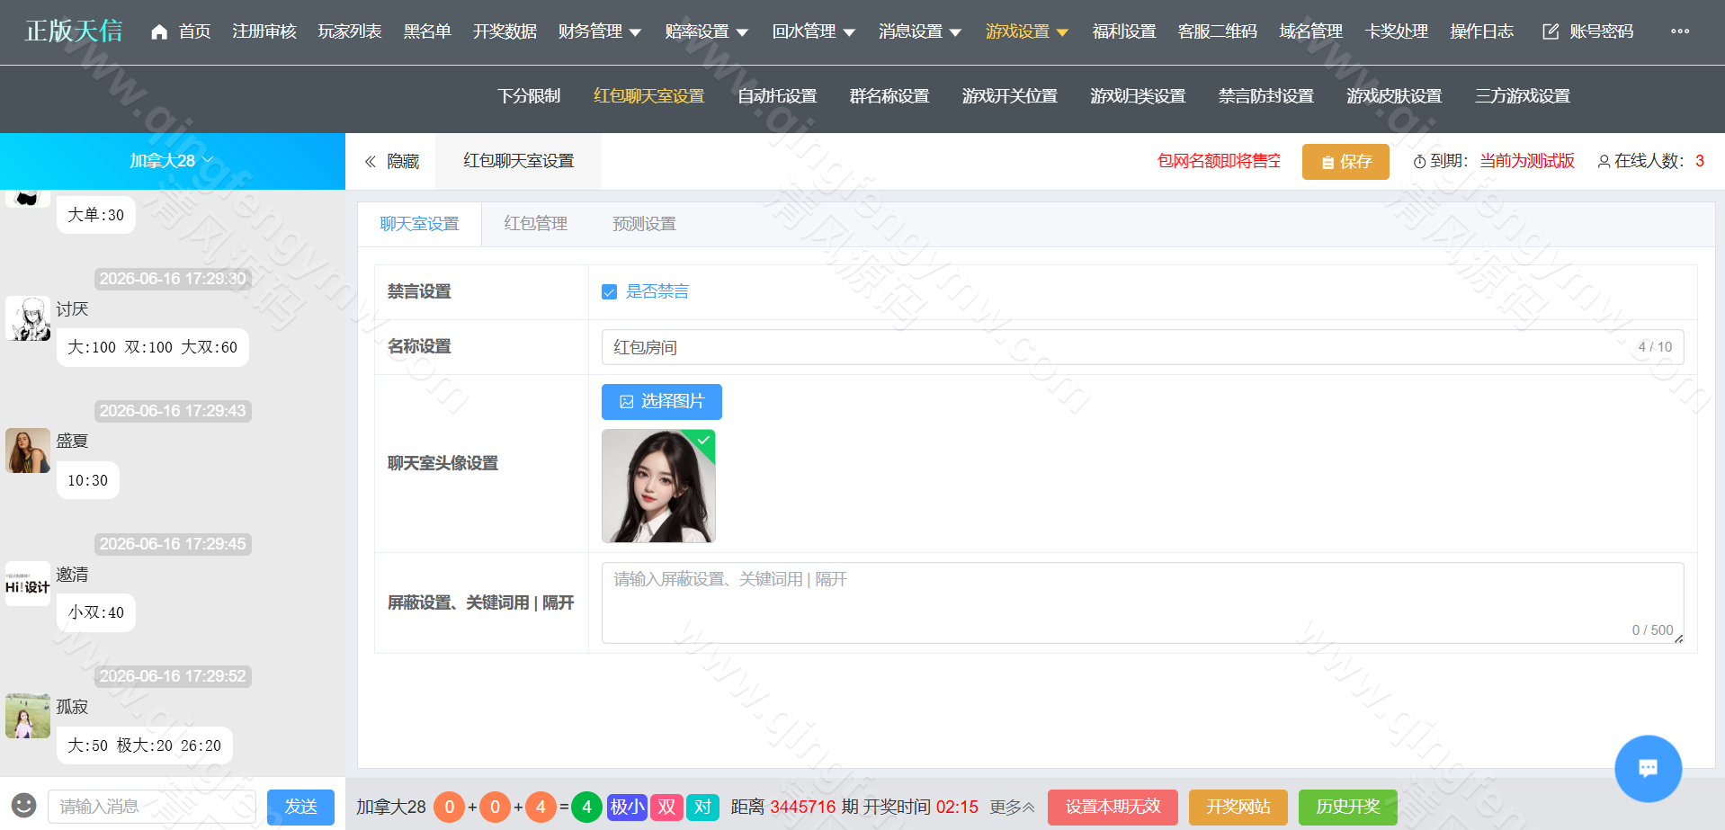1725x830 pixels.
Task: Open the 消息设置 dropdown menu
Action: coord(920,31)
